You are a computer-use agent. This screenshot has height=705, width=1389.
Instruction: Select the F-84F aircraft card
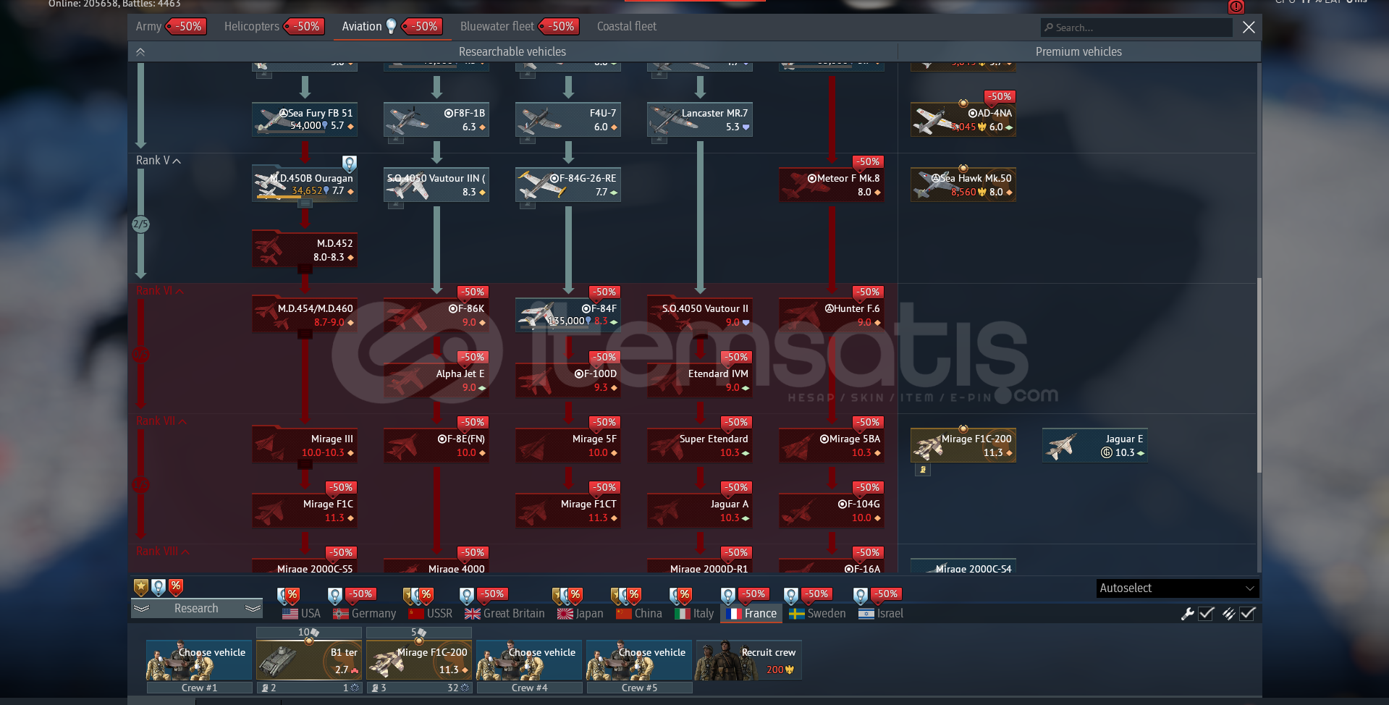568,315
